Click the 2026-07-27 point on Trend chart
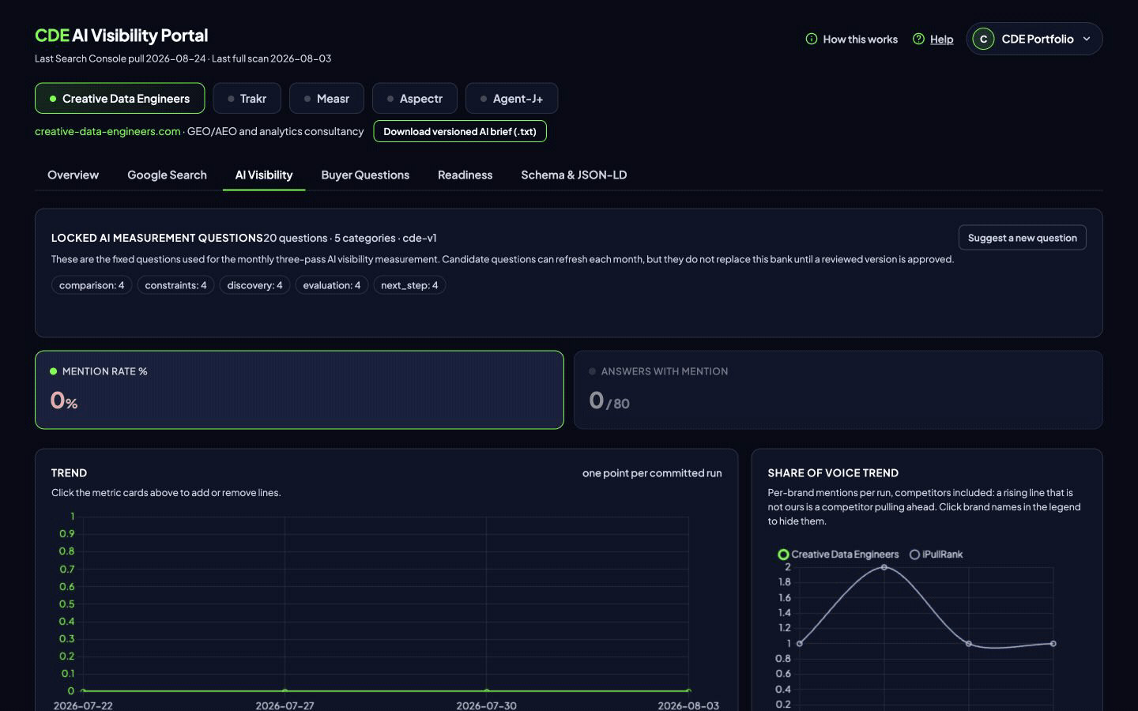This screenshot has height=711, width=1138. pos(284,691)
